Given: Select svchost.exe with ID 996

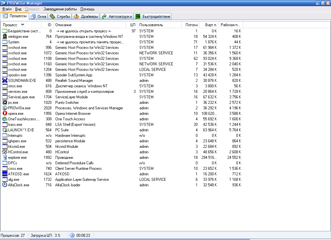Looking at the screenshot, I should pos(122,48).
